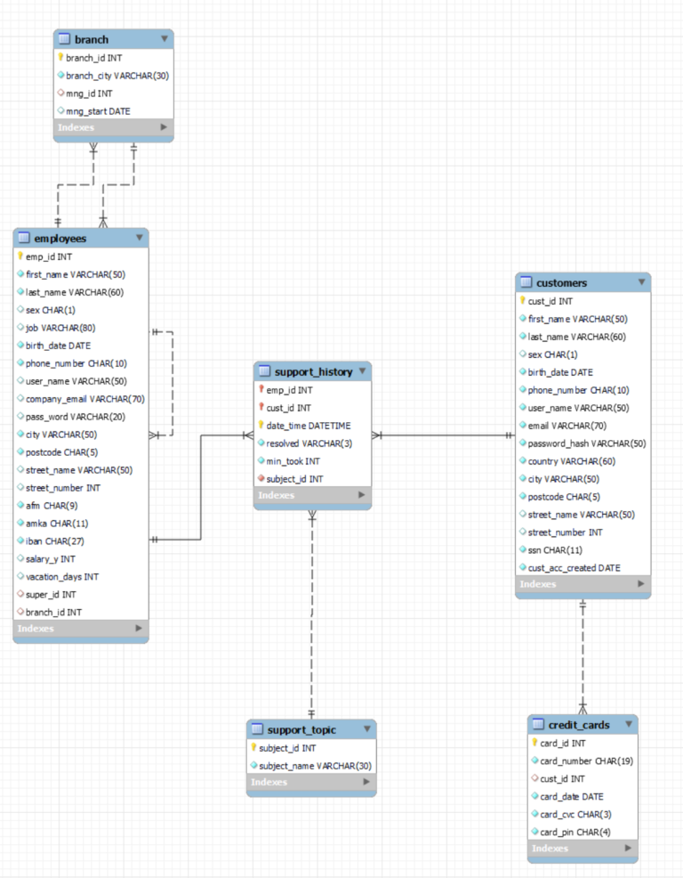Select 'email VARCHAR(70)' column in customers
Image resolution: width=683 pixels, height=878 pixels.
click(x=583, y=426)
